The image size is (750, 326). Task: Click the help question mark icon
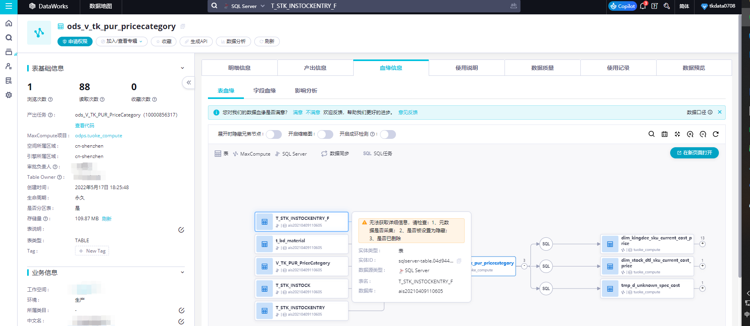[655, 6]
